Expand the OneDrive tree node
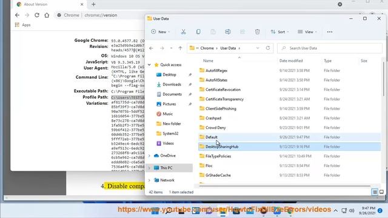 point(149,156)
